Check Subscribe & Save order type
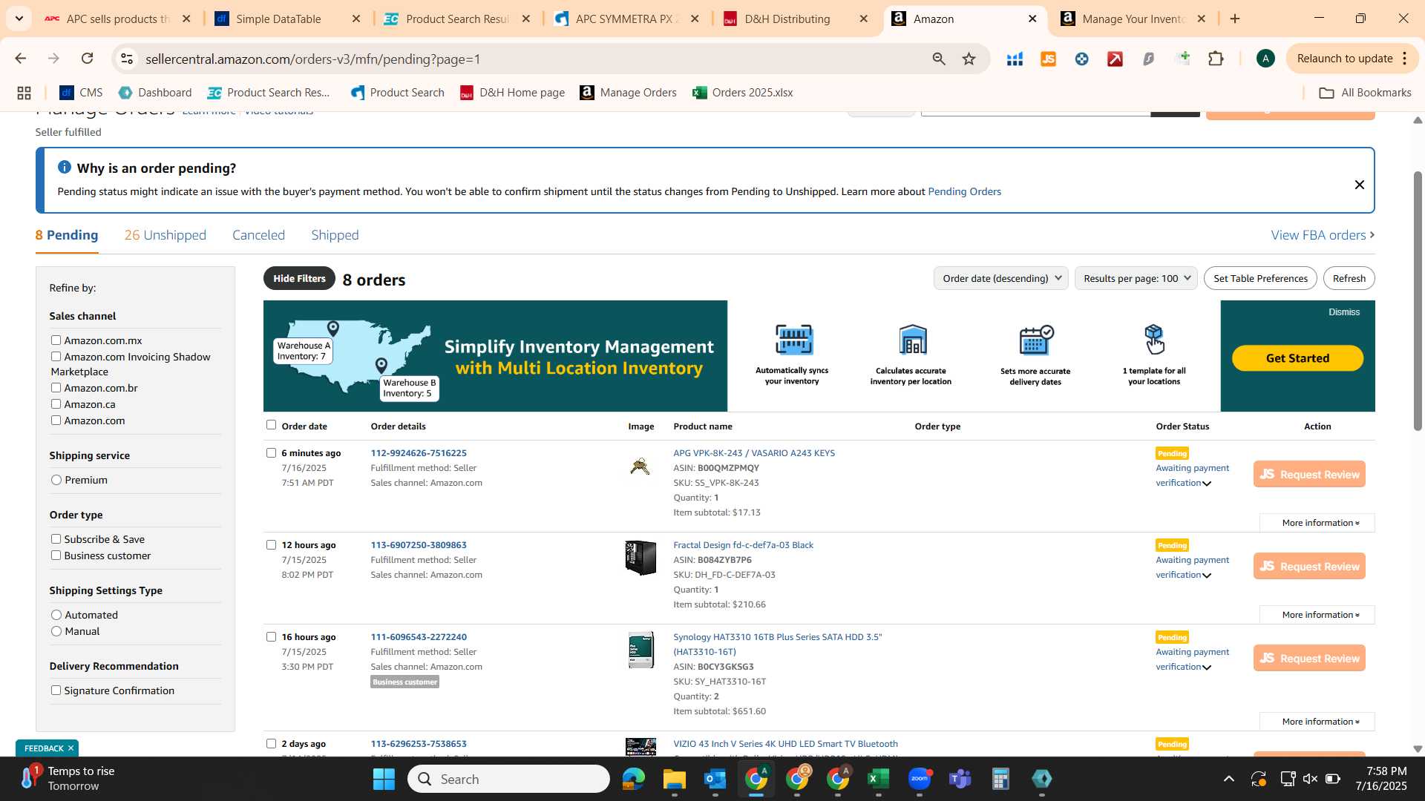 point(56,538)
